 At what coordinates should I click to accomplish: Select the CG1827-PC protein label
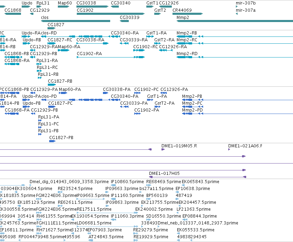pyautogui.click(x=60, y=103)
